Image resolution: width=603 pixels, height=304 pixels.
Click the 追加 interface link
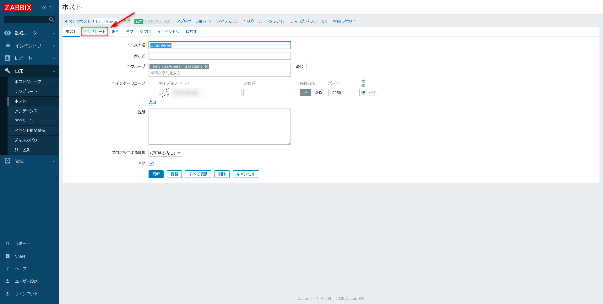click(x=152, y=102)
